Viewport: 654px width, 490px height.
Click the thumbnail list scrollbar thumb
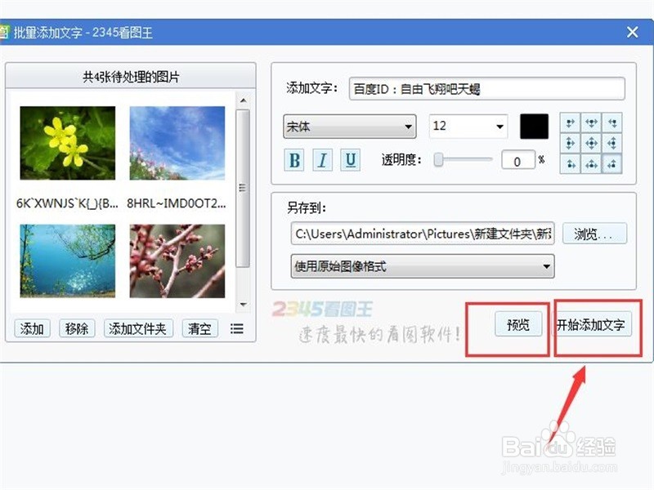[x=243, y=189]
